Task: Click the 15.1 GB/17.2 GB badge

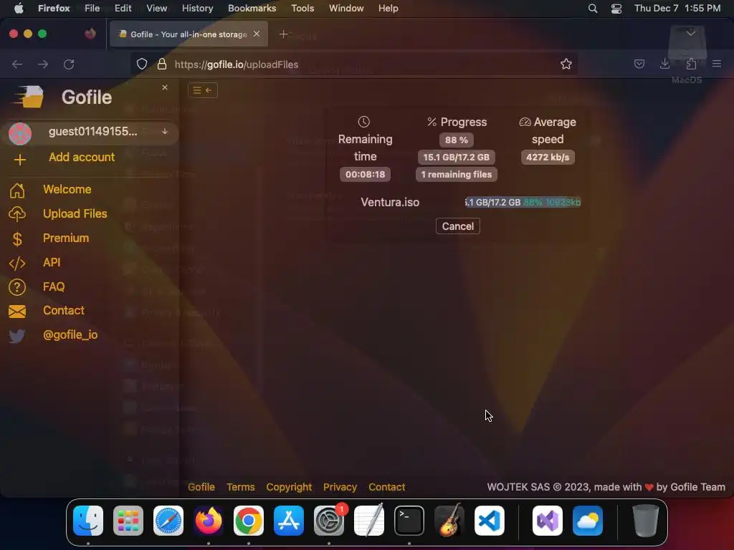Action: pyautogui.click(x=457, y=157)
